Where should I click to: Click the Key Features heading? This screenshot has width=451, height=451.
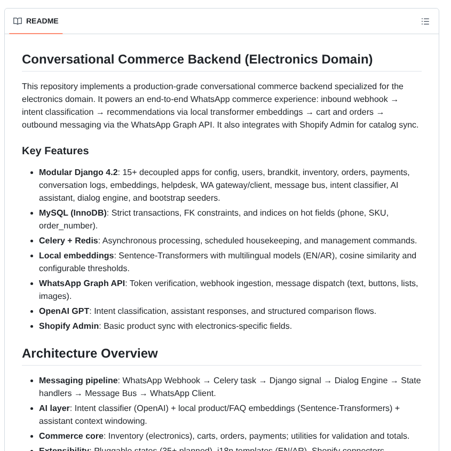click(55, 151)
